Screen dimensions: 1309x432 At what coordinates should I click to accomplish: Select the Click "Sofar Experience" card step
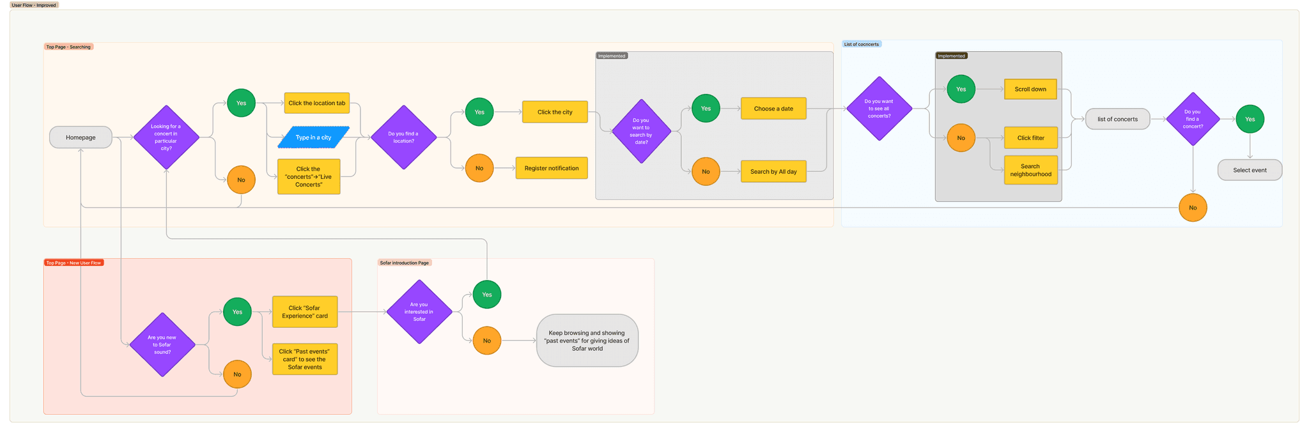[x=305, y=312]
